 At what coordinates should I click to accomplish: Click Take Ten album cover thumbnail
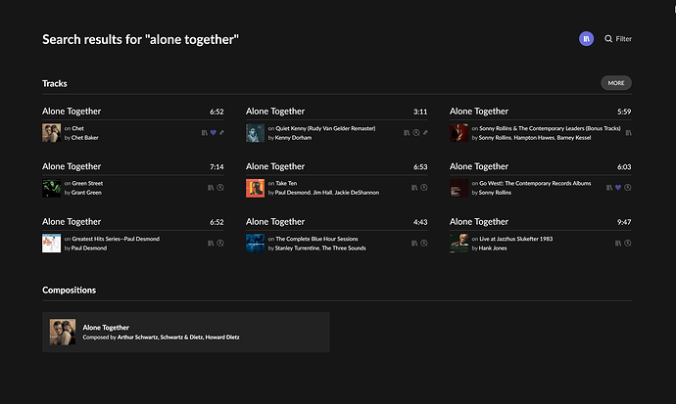255,187
